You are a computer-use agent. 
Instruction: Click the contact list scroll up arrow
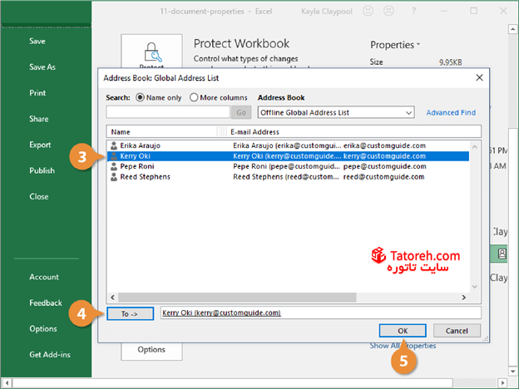(x=475, y=146)
